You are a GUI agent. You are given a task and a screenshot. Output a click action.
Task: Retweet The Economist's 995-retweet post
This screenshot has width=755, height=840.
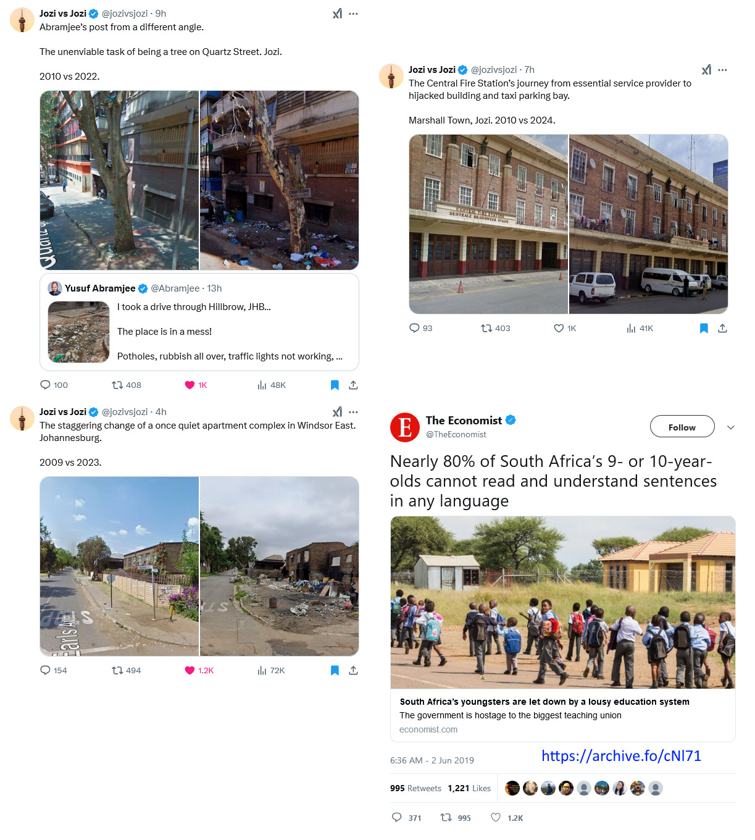point(446,817)
